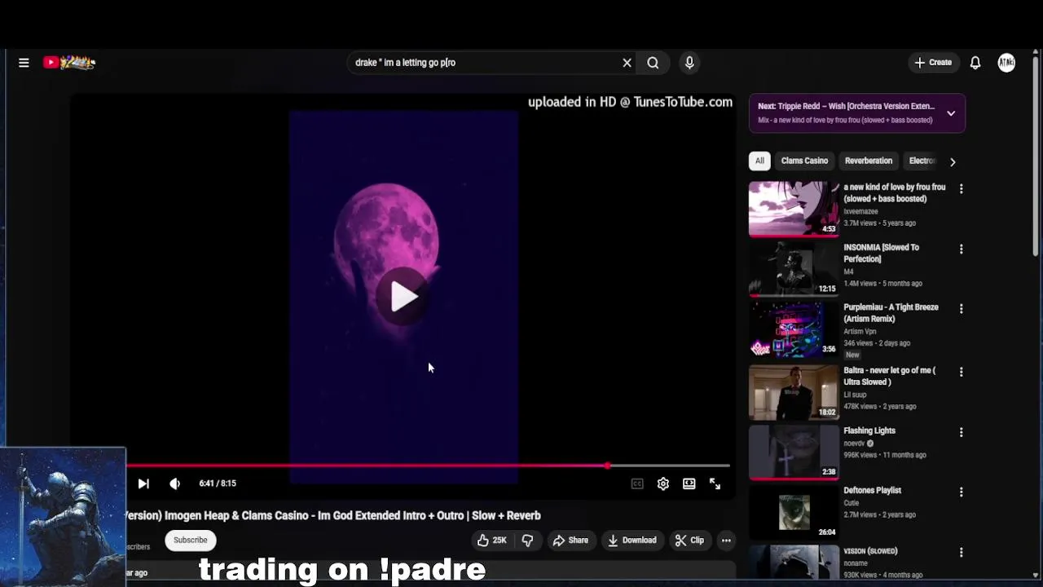
Task: Open the hamburger guide menu
Action: (x=24, y=63)
